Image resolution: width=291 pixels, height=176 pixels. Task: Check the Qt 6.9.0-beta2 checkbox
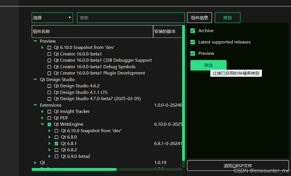pyautogui.click(x=56, y=156)
